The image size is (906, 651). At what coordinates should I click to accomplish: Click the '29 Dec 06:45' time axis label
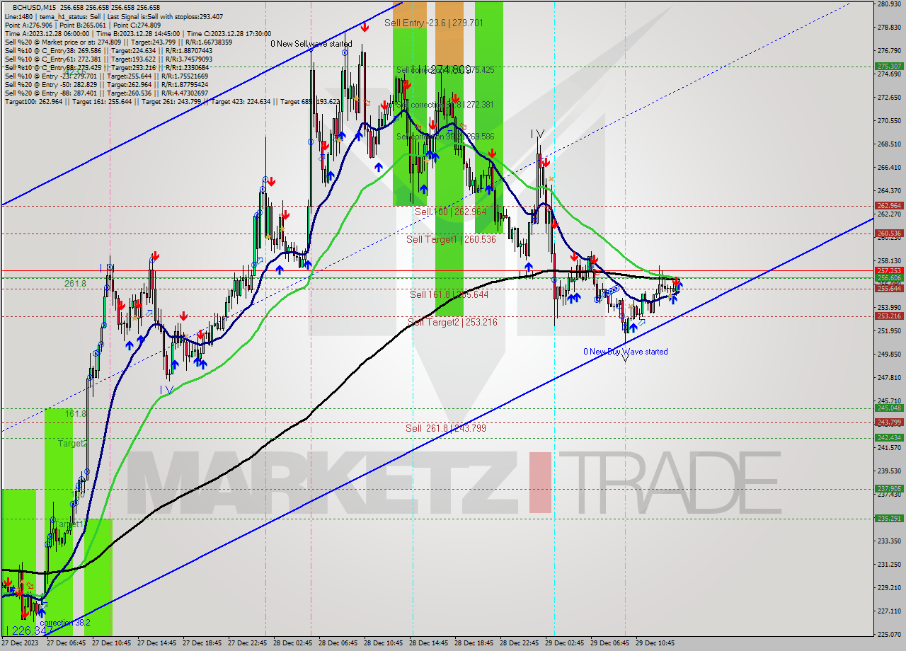(609, 643)
